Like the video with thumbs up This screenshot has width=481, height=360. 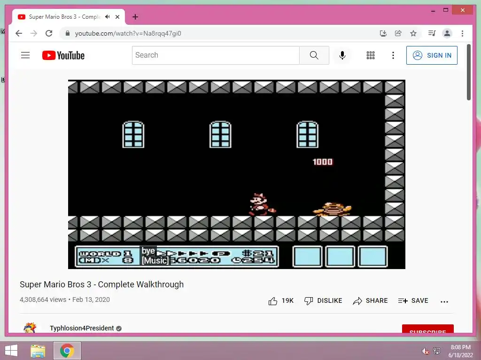pos(281,301)
